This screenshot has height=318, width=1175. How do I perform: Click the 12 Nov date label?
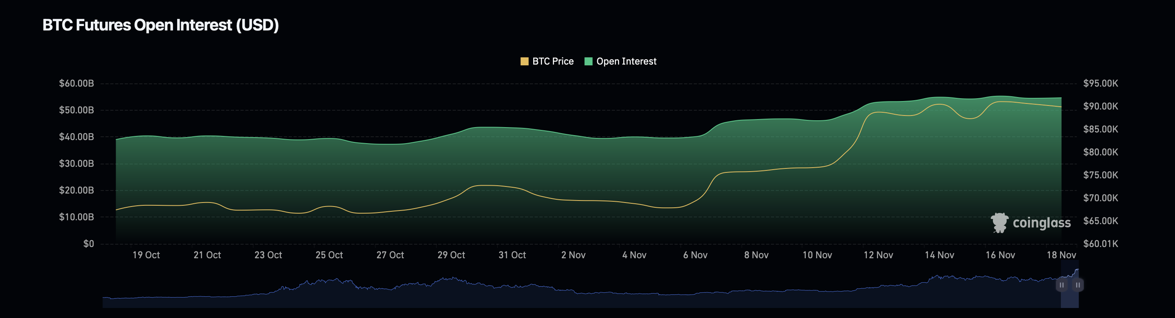point(878,255)
